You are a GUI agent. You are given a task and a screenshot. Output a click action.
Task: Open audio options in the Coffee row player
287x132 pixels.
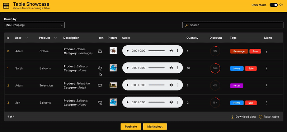pyautogui.click(x=177, y=51)
